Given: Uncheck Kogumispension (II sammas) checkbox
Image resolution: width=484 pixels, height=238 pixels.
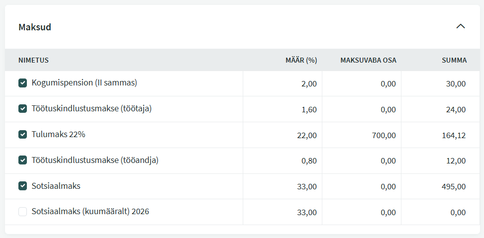Looking at the screenshot, I should click(x=22, y=83).
